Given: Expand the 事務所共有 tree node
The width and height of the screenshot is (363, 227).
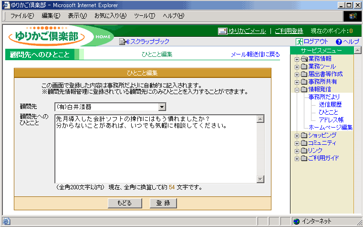Looking at the screenshot, I should coord(297,82).
